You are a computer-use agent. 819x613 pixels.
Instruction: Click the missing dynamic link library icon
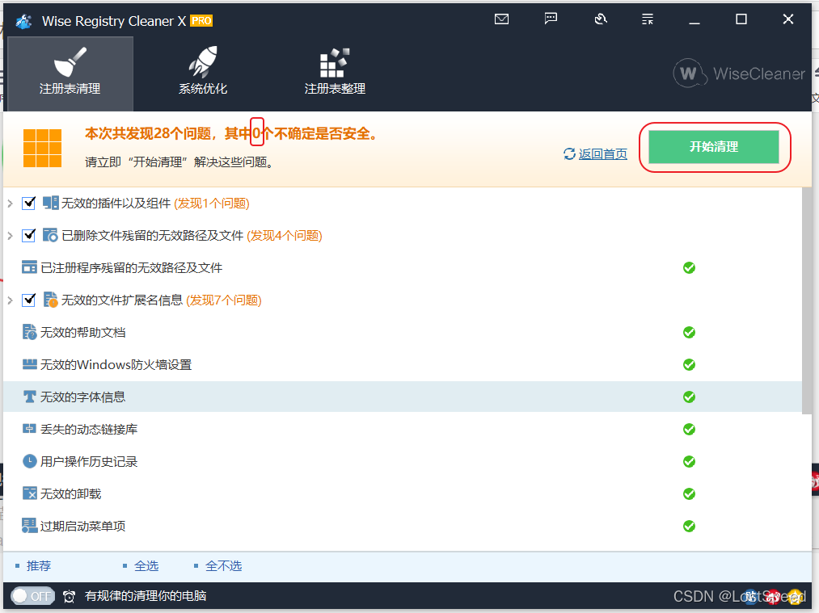[29, 429]
